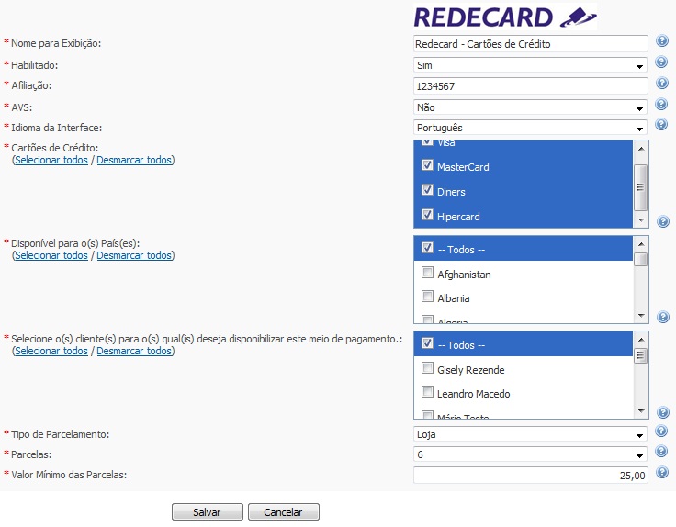The height and width of the screenshot is (527, 676).
Task: Check the Afghanistan checkbox
Action: point(427,273)
